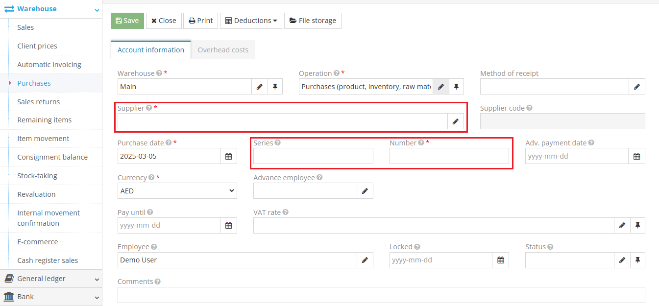Open the Locked date calendar icon
659x306 pixels.
(501, 260)
